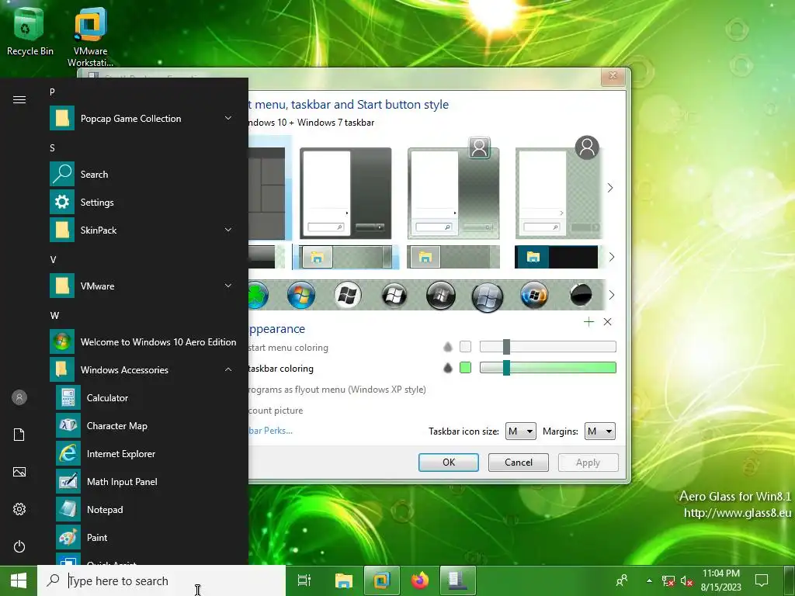Open the Action Center notification icon
The width and height of the screenshot is (795, 596).
pyautogui.click(x=762, y=580)
